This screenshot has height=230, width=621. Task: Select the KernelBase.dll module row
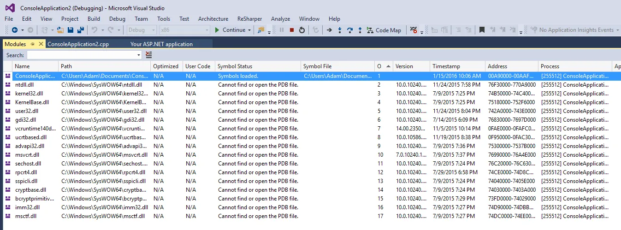310,102
